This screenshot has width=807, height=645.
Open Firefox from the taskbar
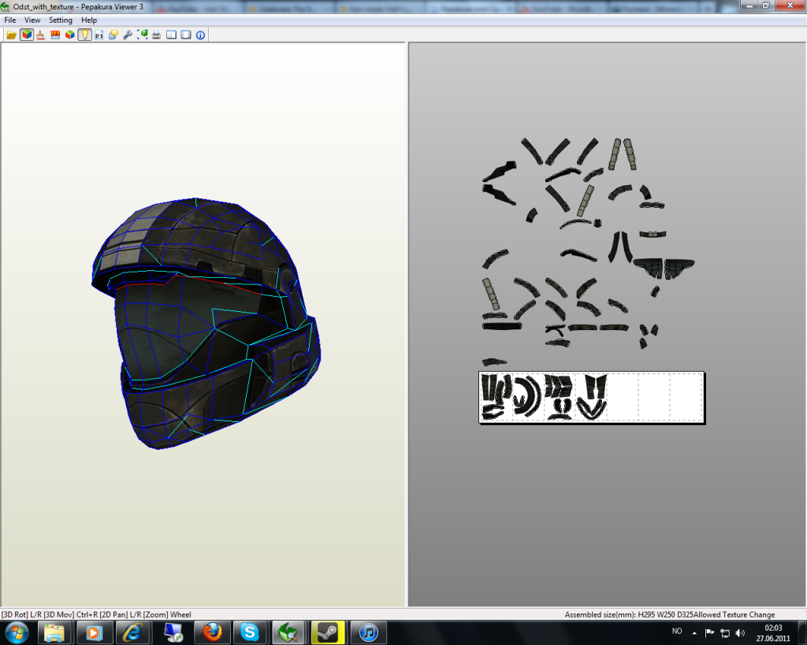pyautogui.click(x=211, y=632)
